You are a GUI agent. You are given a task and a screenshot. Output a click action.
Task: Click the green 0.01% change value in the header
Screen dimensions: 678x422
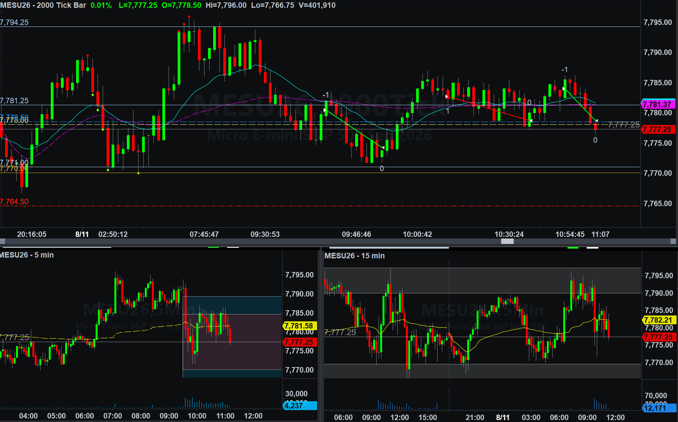101,5
